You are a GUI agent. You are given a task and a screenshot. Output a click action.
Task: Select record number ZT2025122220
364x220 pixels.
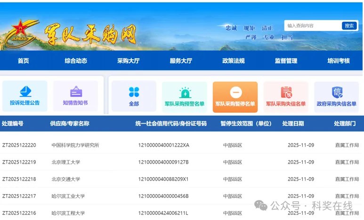tap(19, 145)
